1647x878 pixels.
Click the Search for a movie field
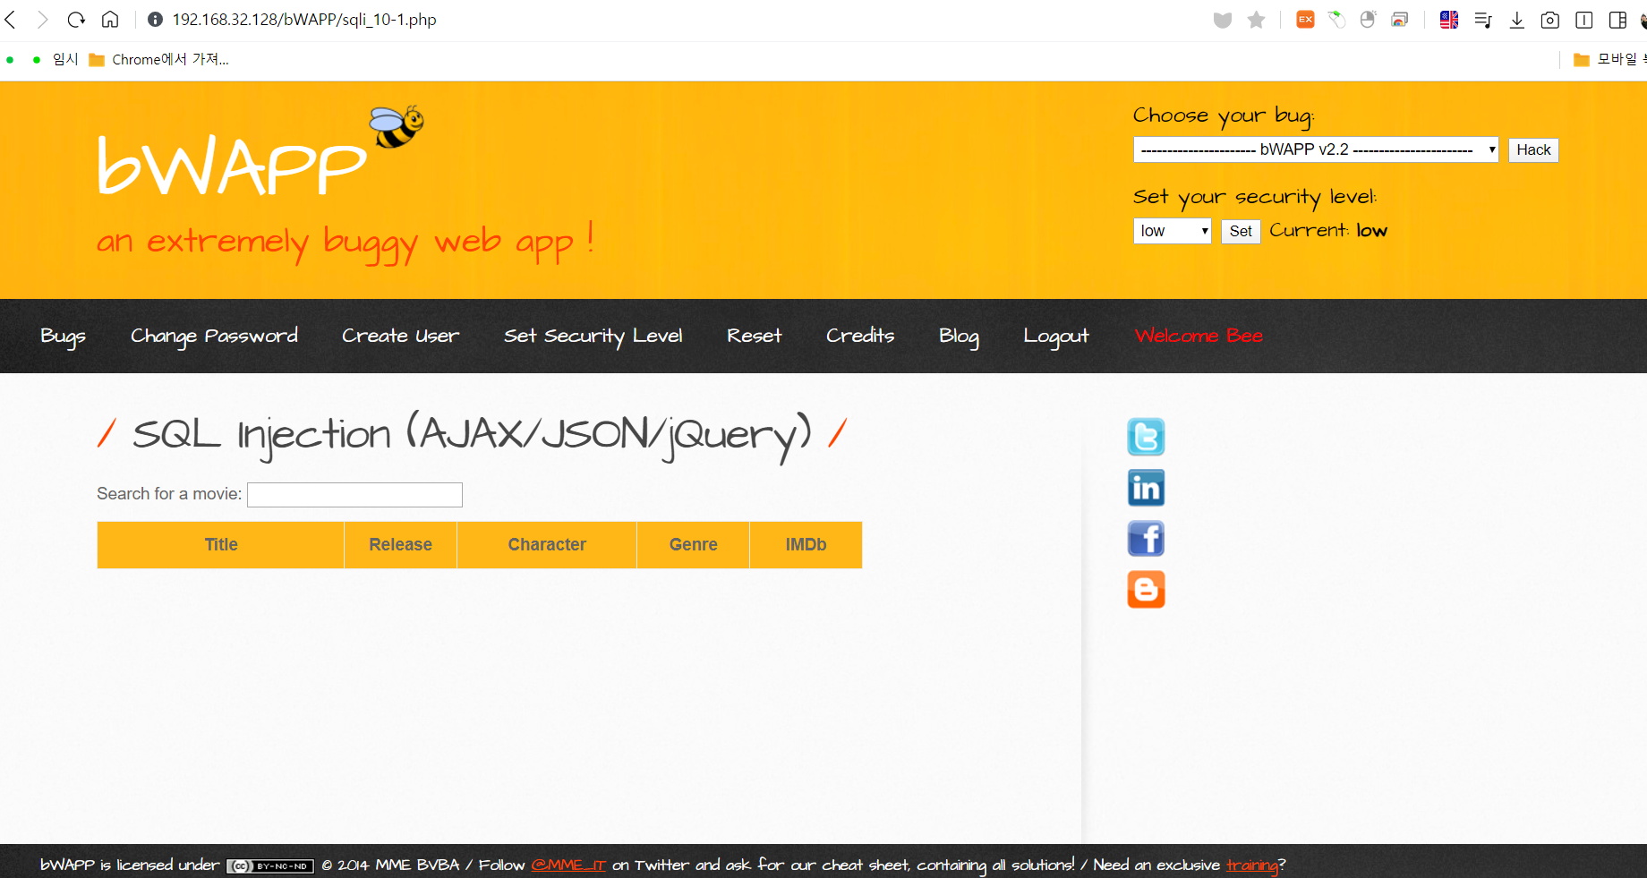[354, 495]
